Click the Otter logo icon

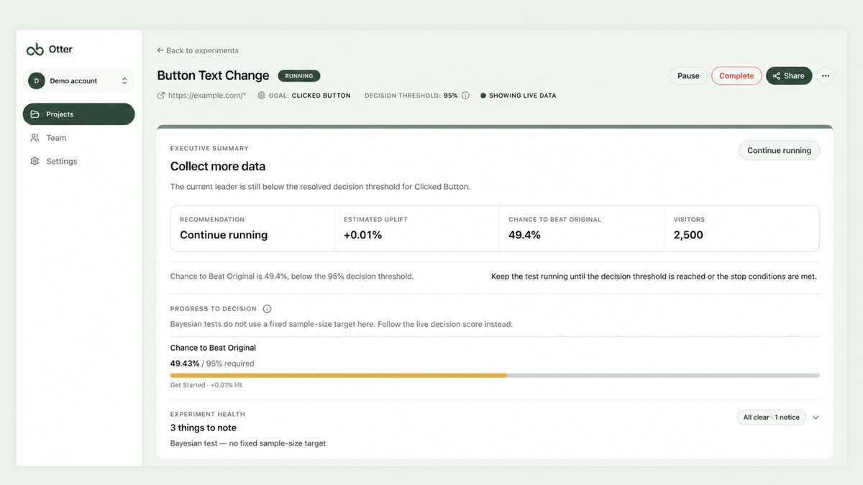[35, 50]
